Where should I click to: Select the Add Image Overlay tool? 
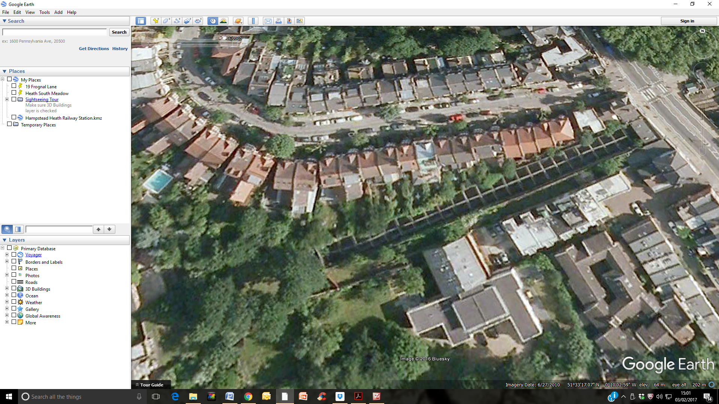click(188, 21)
